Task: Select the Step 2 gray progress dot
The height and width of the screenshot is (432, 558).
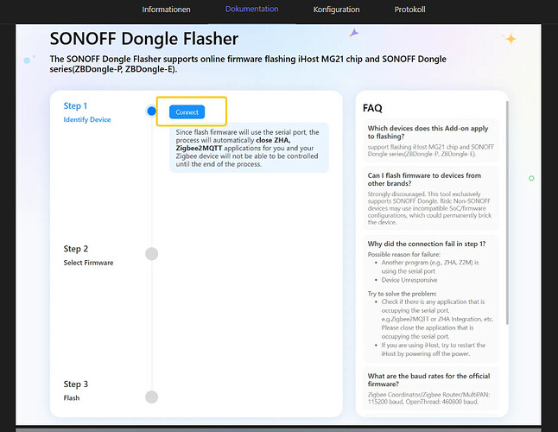Action: tap(152, 254)
